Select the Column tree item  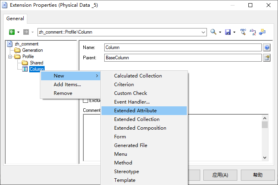(37, 69)
